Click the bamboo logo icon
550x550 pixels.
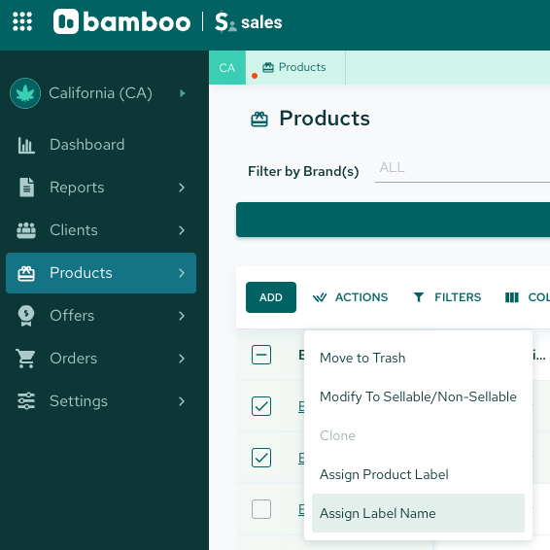[x=66, y=21]
